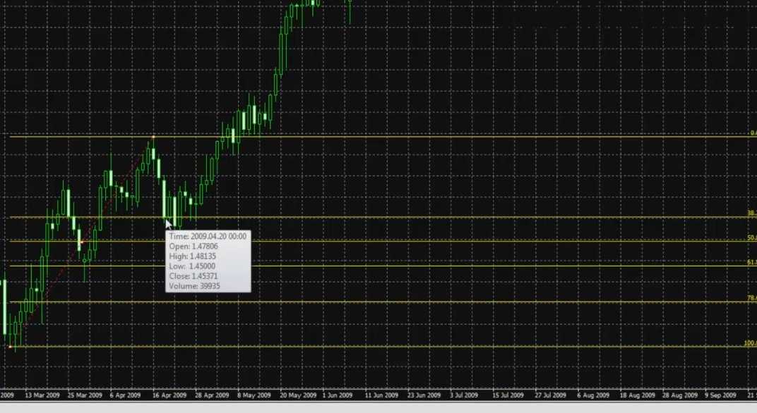The image size is (757, 413).
Task: Click the 20 May 2009 date label
Action: pos(297,395)
